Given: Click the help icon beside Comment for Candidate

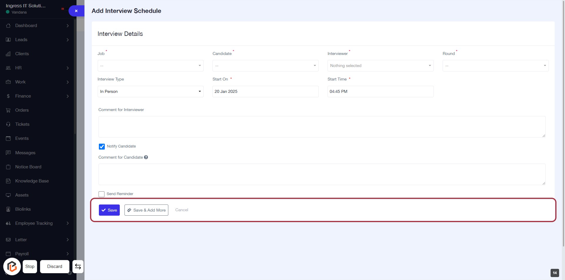Looking at the screenshot, I should coord(146,157).
